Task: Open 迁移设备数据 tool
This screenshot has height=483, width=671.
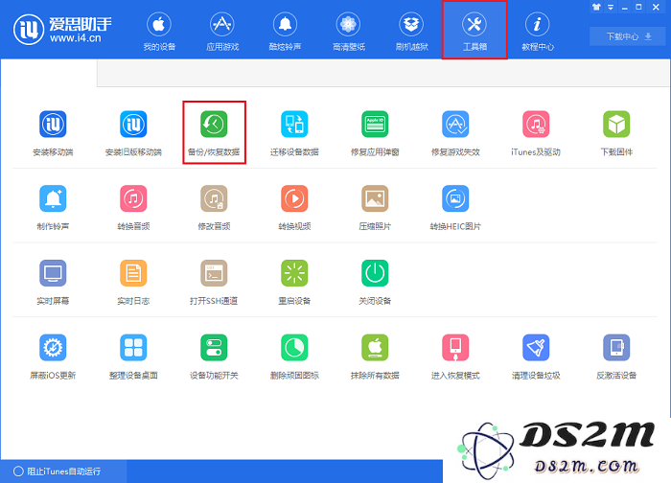Action: (294, 133)
